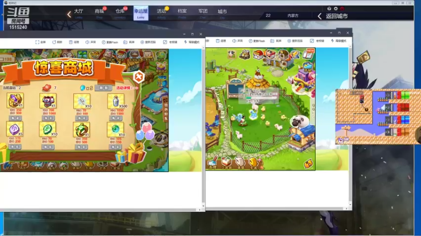Enable 高级模式 in right window toolbar
The image size is (421, 236).
pyautogui.click(x=338, y=41)
